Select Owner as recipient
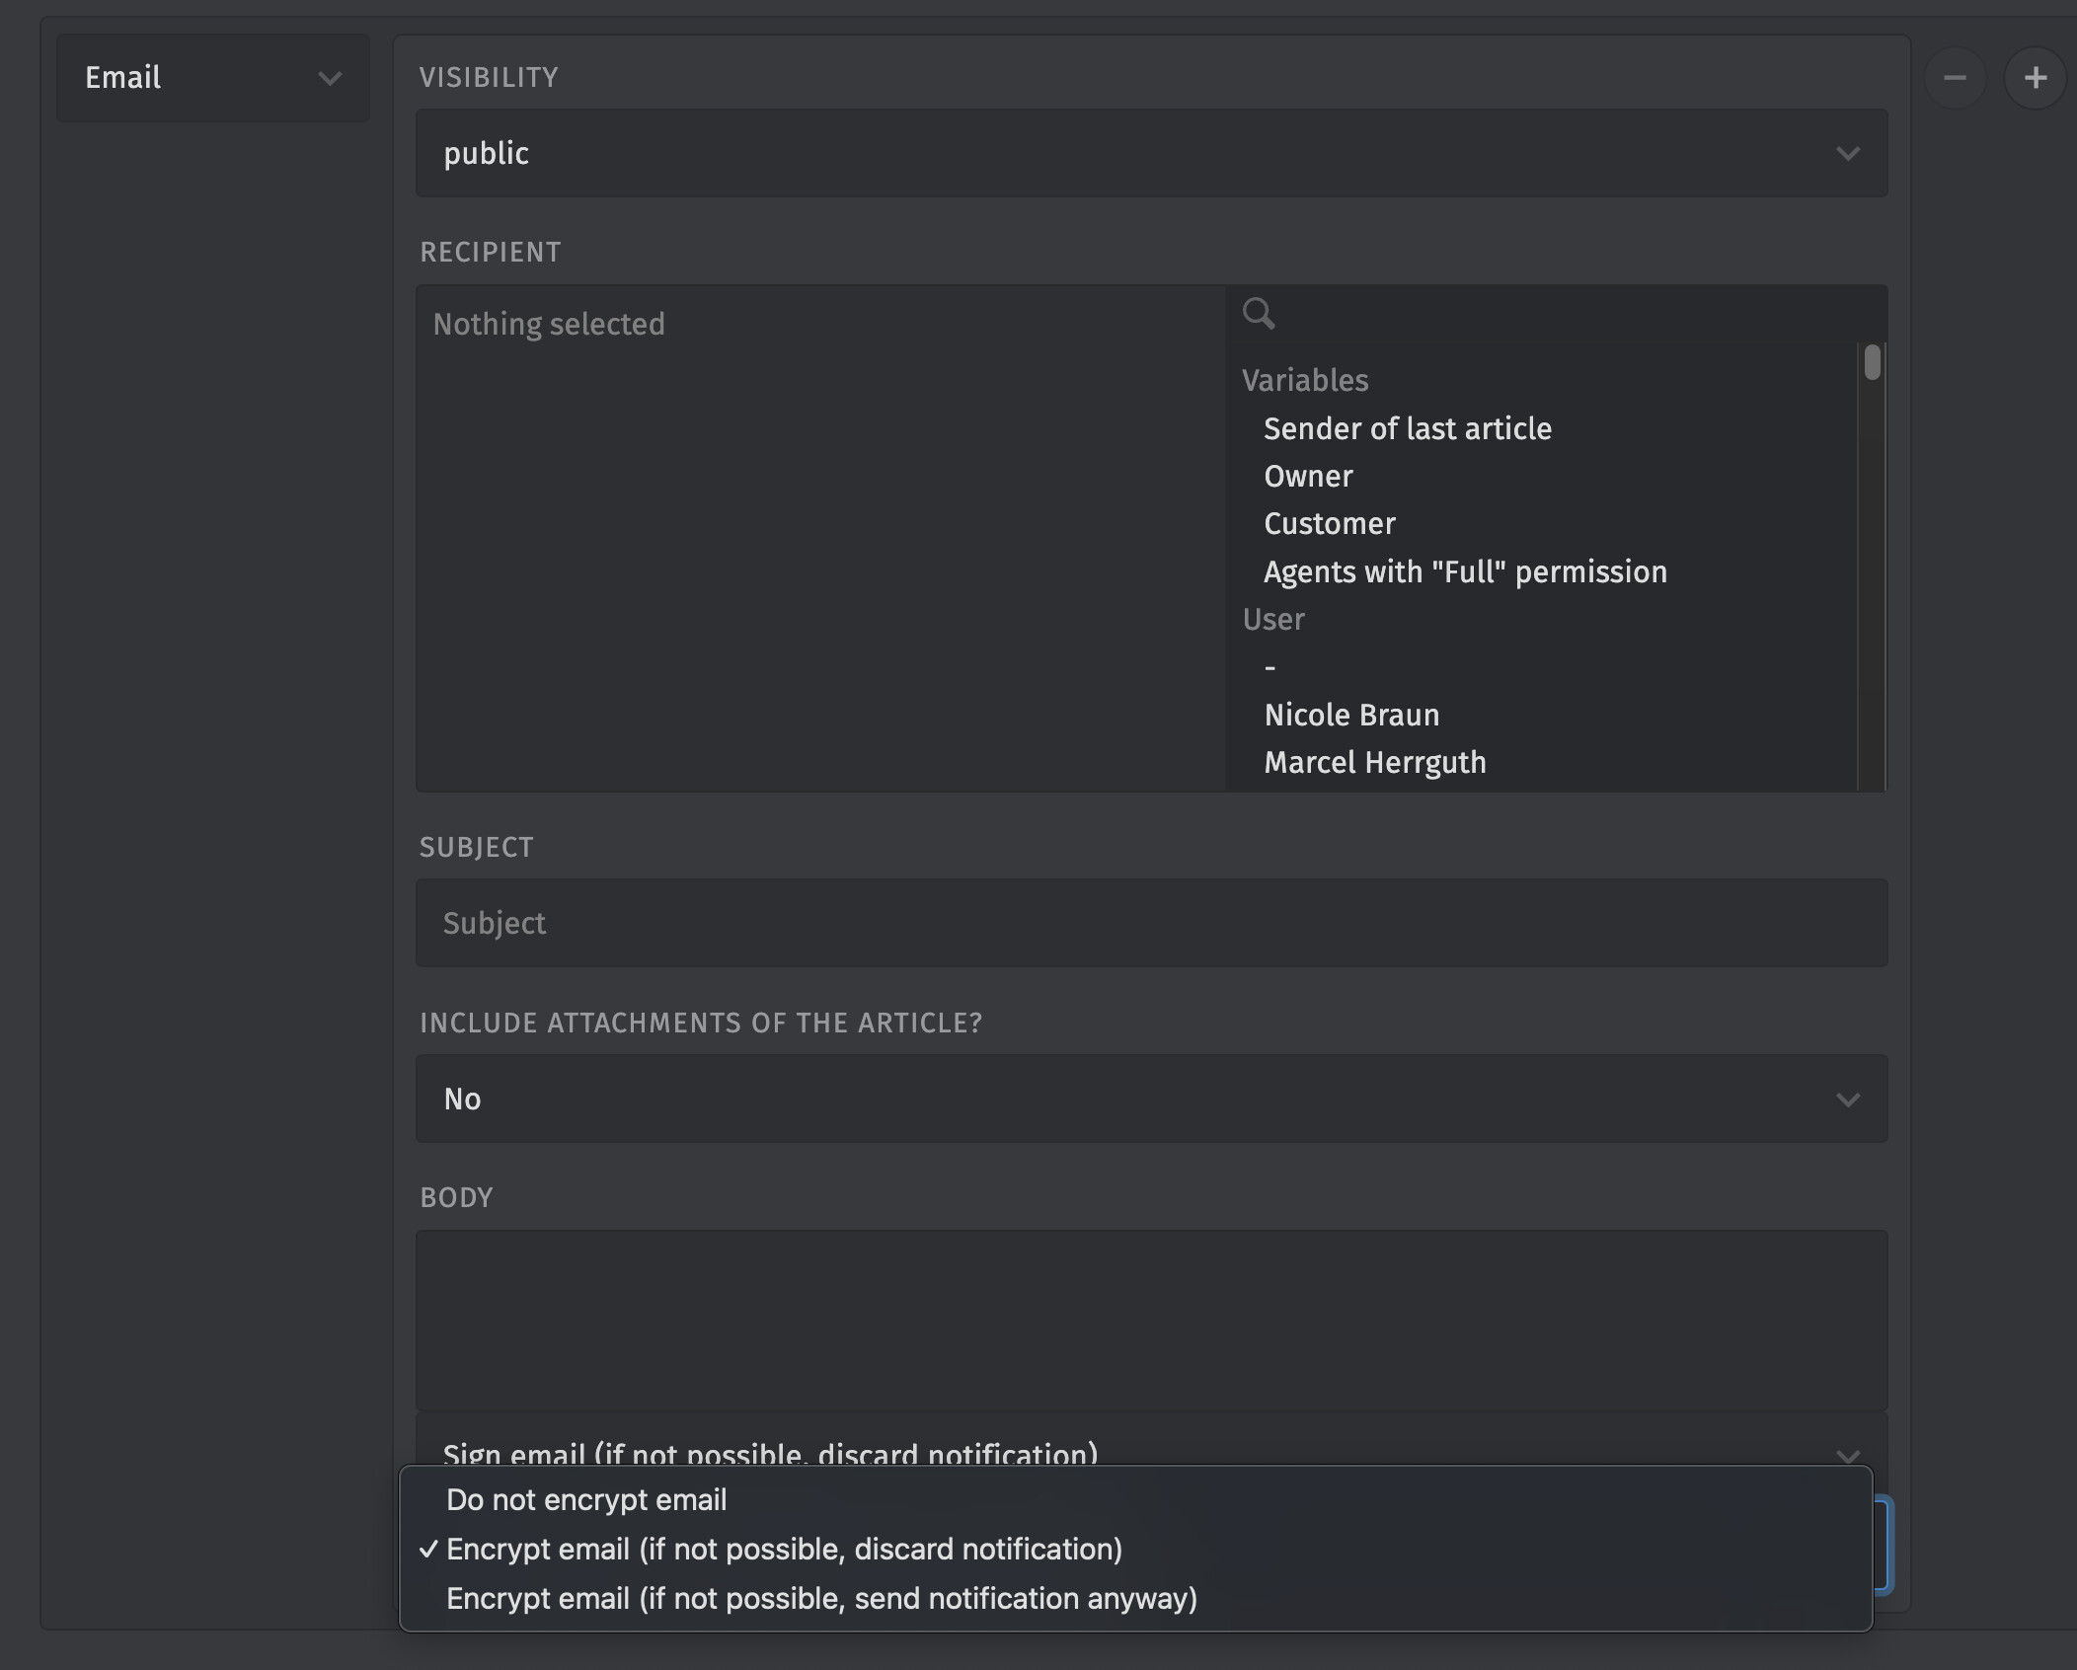 coord(1308,476)
